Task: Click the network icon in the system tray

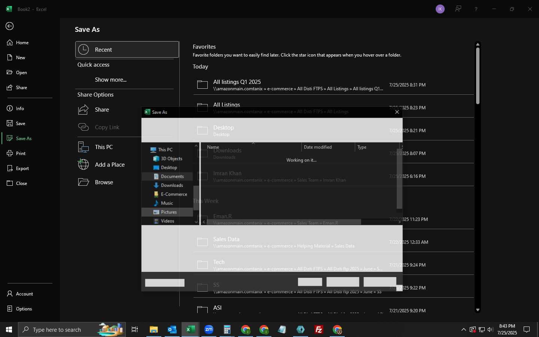Action: click(482, 330)
